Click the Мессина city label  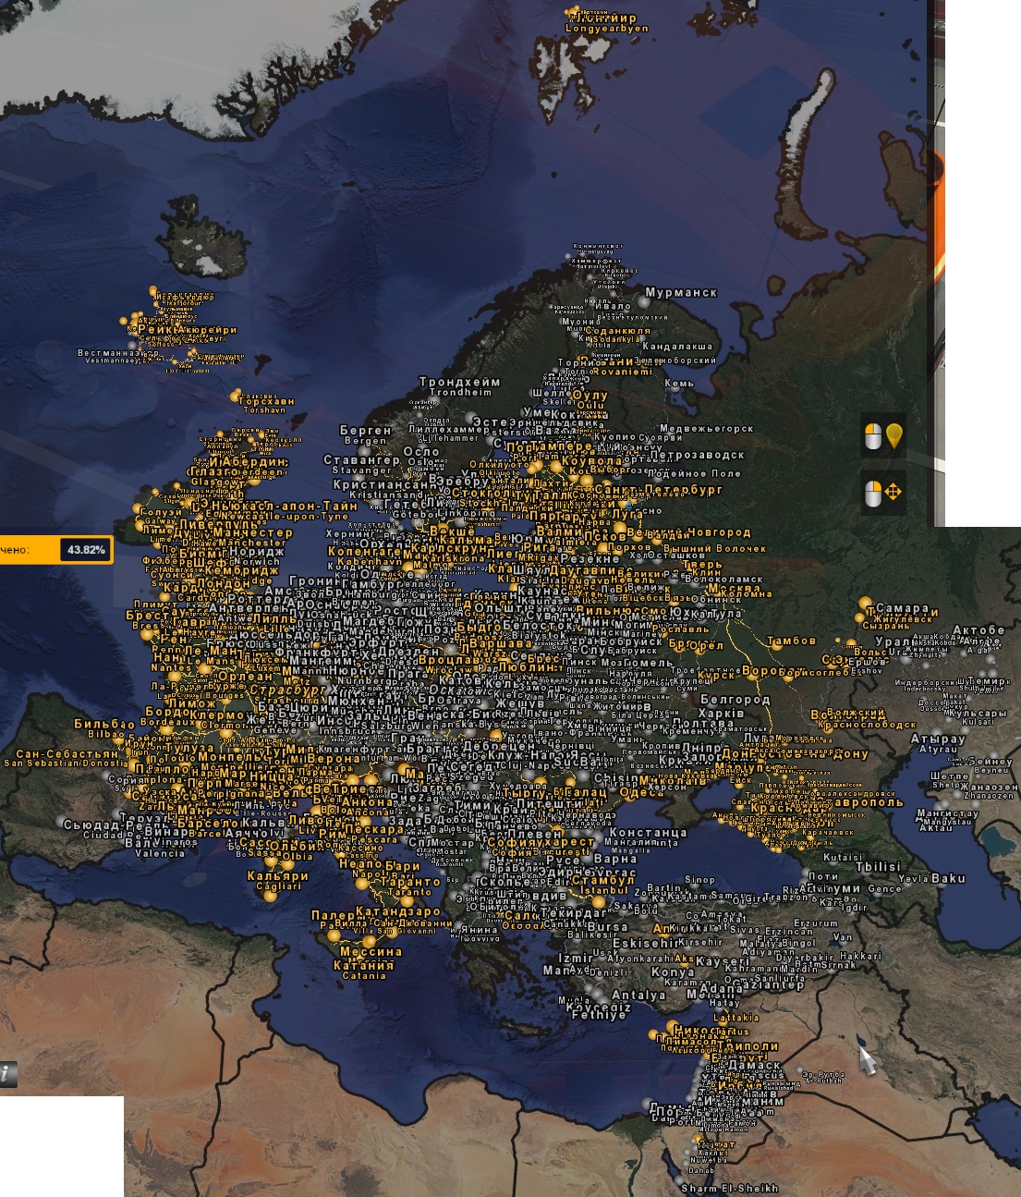pos(371,951)
